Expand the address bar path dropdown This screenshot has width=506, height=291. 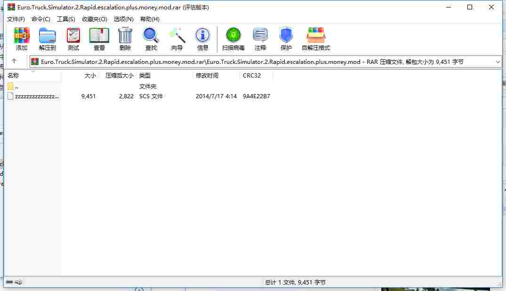(498, 62)
